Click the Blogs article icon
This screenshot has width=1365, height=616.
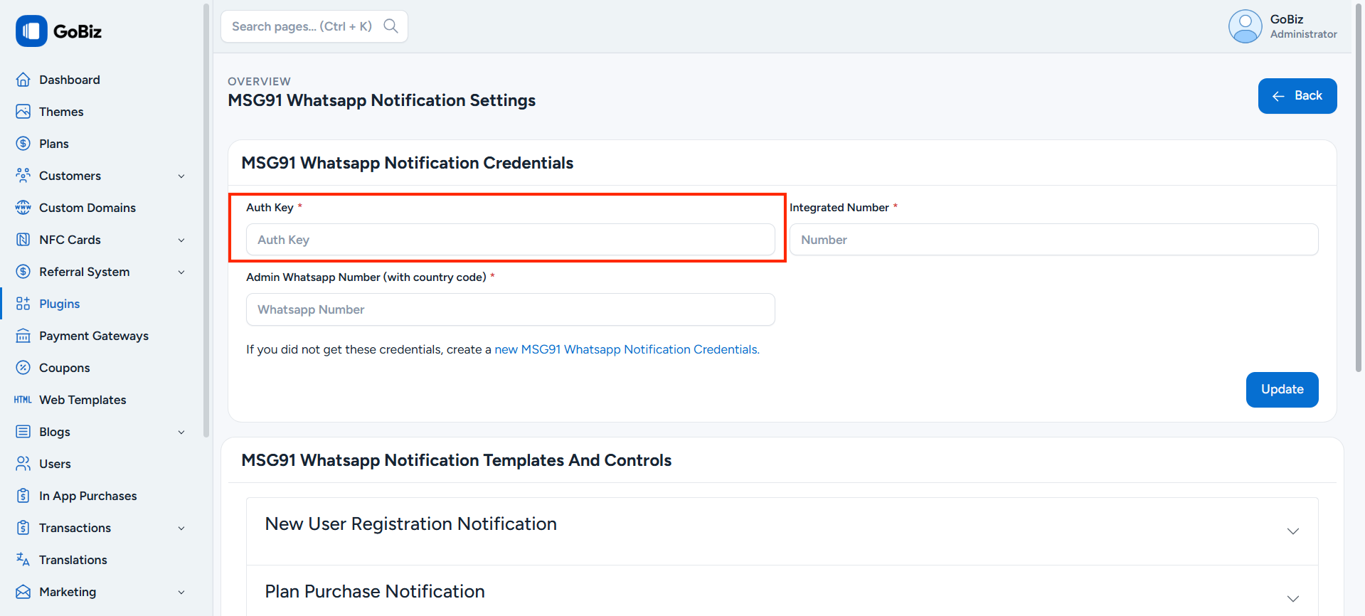23,432
